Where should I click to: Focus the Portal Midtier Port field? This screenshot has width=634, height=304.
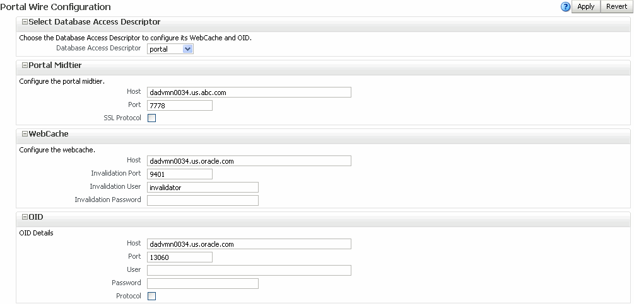(179, 105)
